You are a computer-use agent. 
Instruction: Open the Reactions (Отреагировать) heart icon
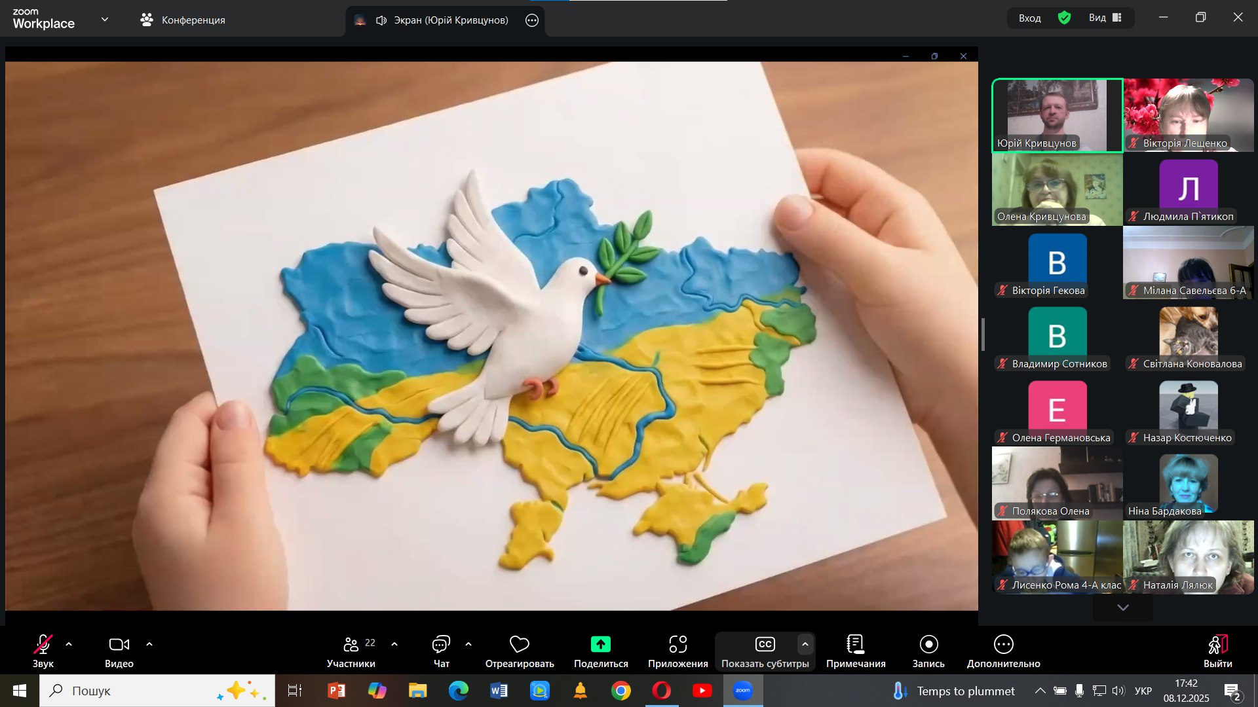[x=519, y=645]
